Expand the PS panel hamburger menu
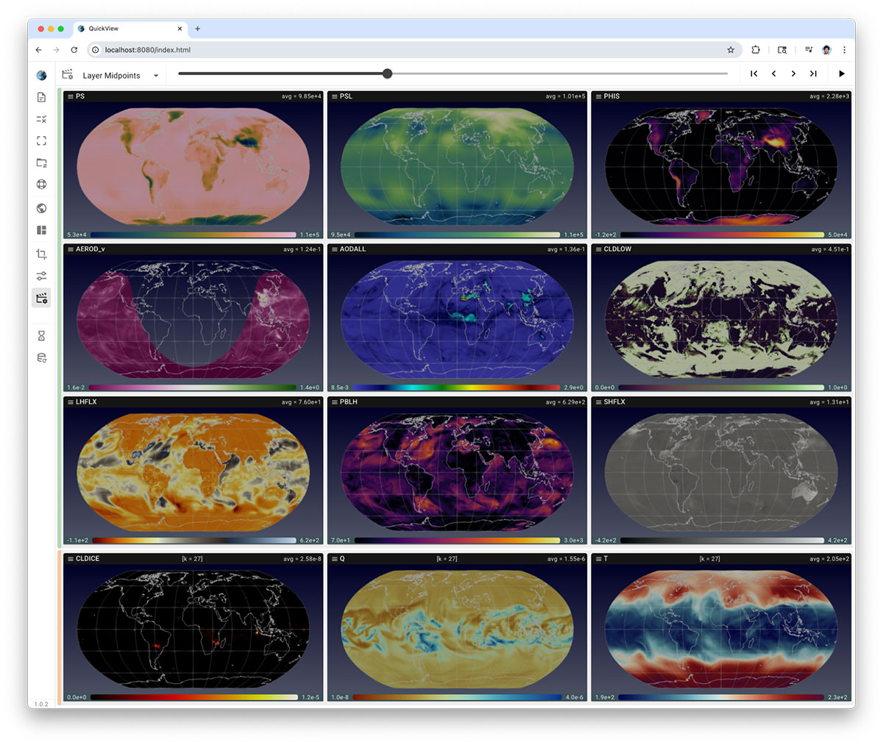The image size is (883, 745). pyautogui.click(x=70, y=96)
